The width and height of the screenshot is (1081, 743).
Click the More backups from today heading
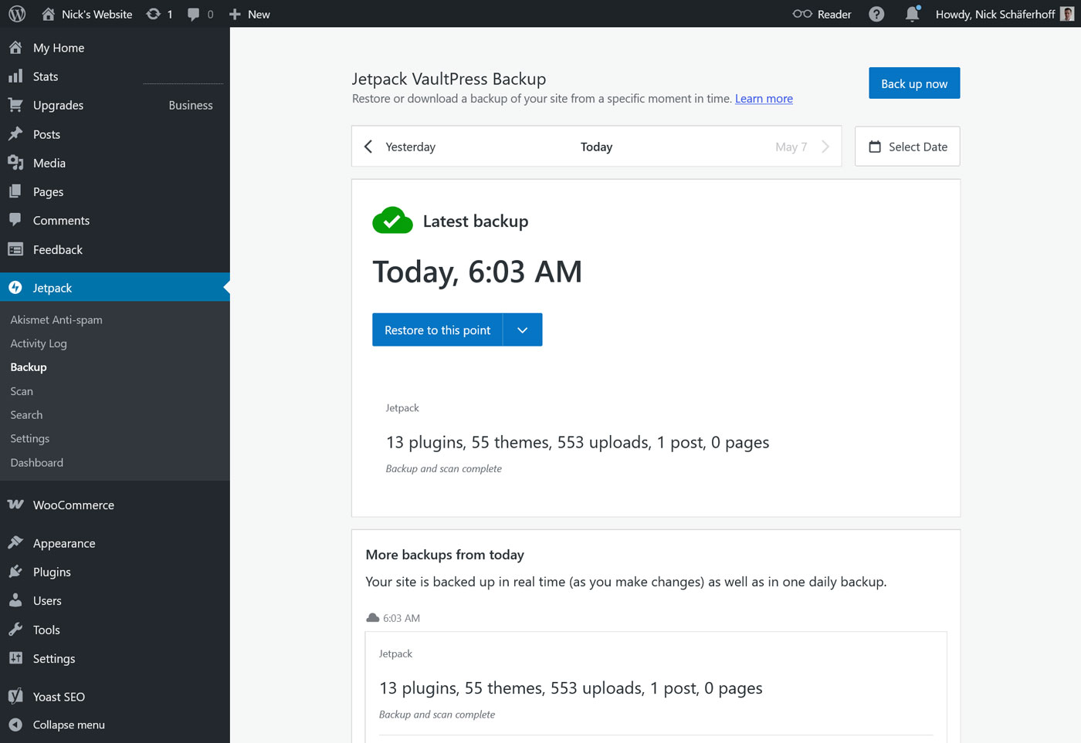click(445, 555)
